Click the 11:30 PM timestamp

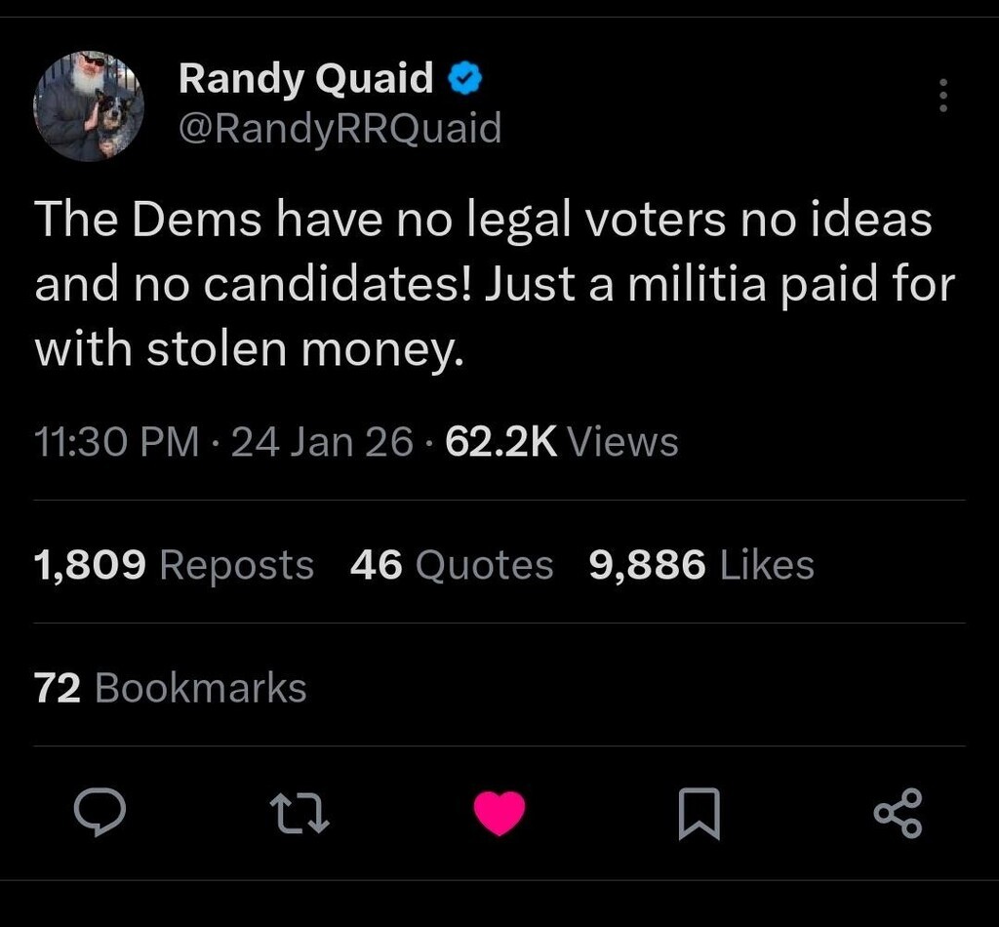click(117, 442)
